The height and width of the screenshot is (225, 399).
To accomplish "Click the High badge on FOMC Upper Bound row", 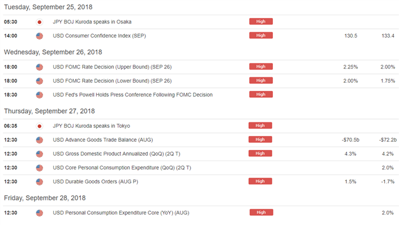I will tap(261, 67).
